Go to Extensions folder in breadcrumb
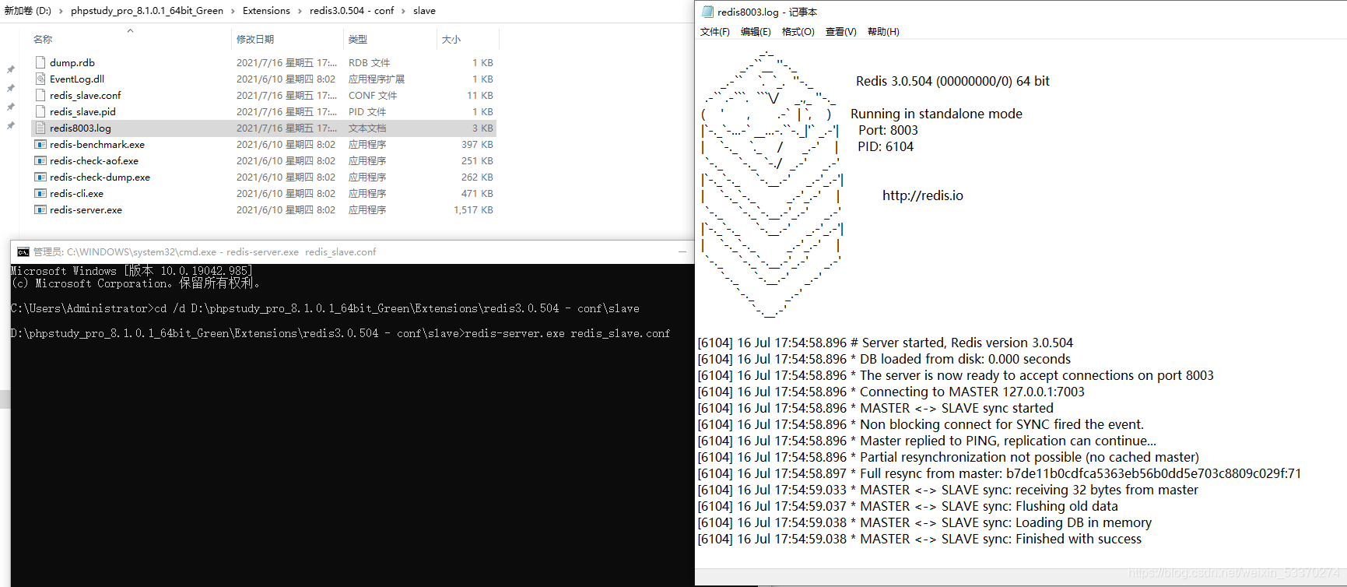 266,11
